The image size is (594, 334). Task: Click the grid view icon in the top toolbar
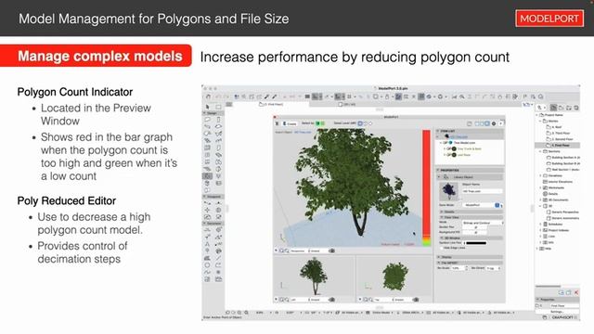coord(421,96)
